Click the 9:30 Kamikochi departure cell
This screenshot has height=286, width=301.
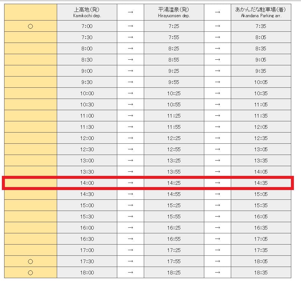(x=87, y=82)
